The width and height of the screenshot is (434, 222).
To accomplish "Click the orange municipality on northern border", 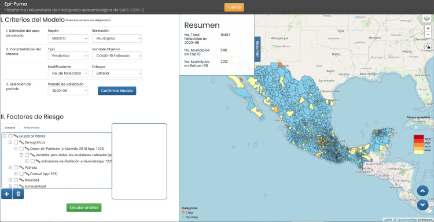I will (280, 65).
